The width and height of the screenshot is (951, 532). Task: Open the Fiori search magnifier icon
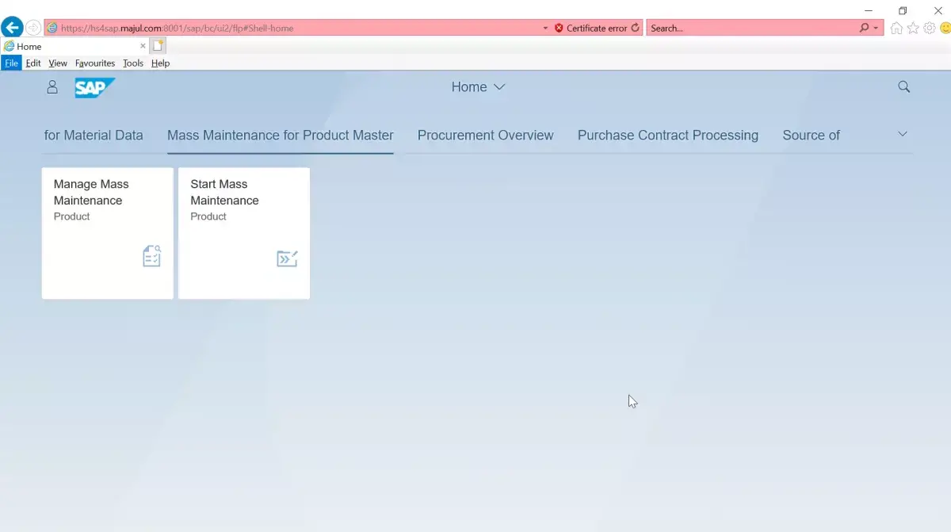click(903, 87)
